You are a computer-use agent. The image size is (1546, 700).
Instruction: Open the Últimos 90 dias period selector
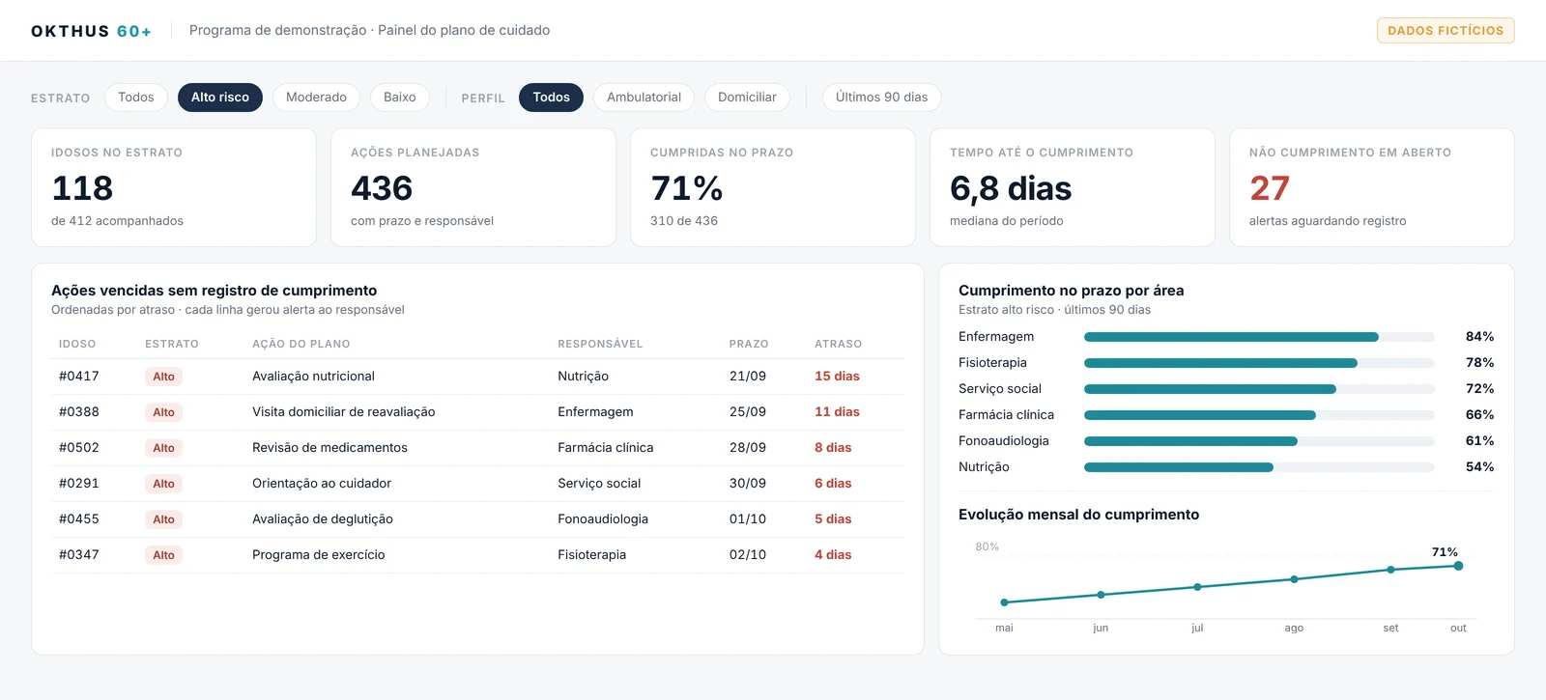tap(881, 98)
